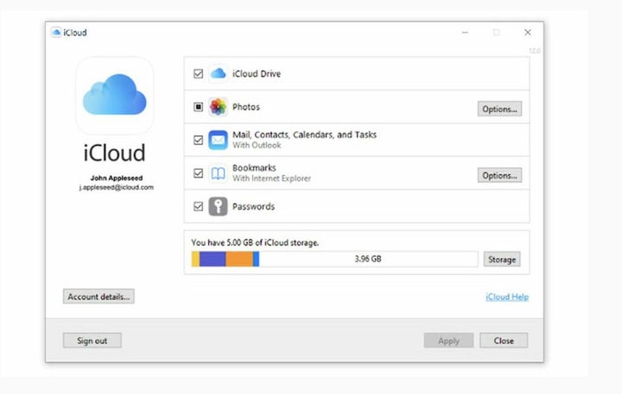Uncheck the iCloud Drive checkbox

(x=199, y=74)
